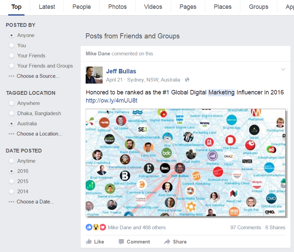
Task: Switch to the Latest tab
Action: [x=47, y=7]
